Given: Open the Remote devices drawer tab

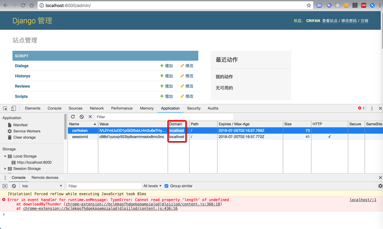Looking at the screenshot, I should [45, 178].
